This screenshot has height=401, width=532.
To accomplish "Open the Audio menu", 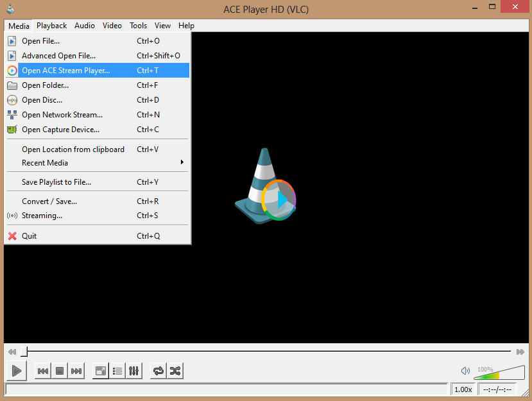I will point(85,26).
